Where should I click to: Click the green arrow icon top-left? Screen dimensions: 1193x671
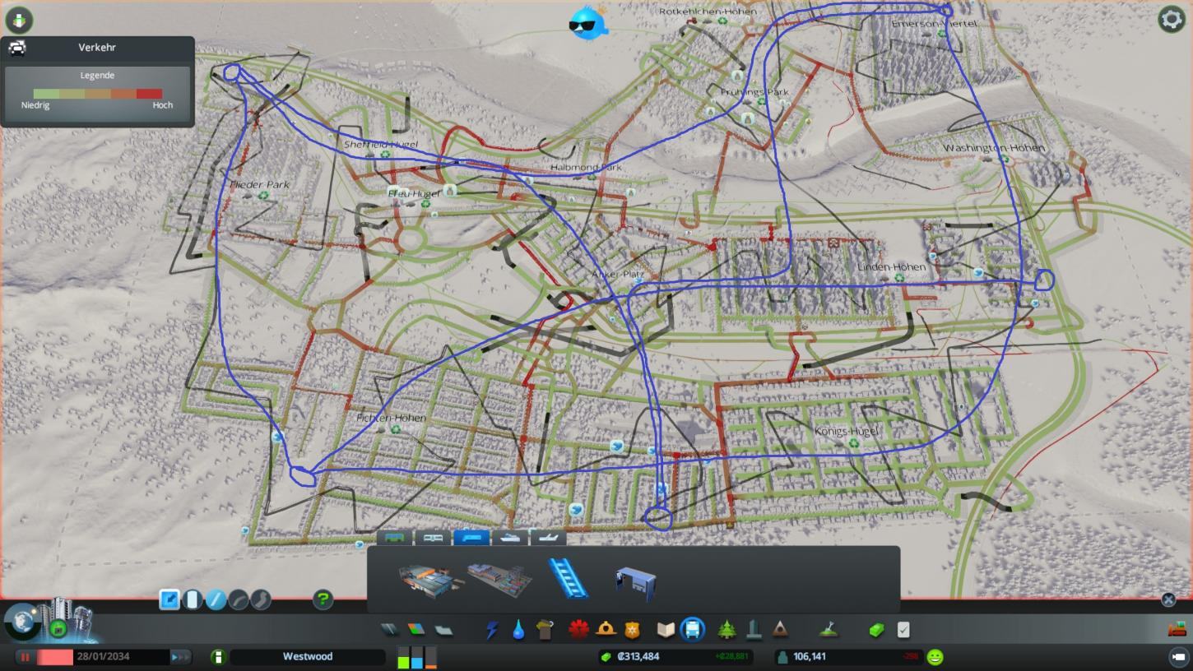[x=18, y=19]
